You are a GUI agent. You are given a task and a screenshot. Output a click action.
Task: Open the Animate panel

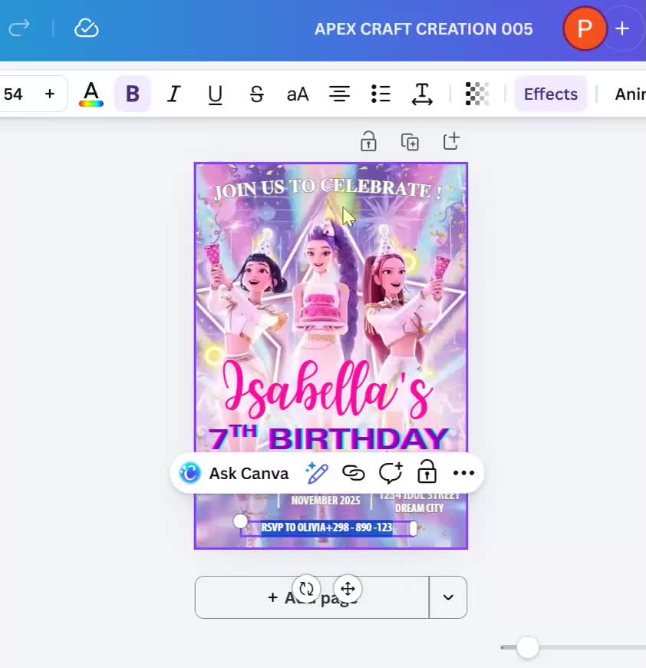[x=631, y=94]
